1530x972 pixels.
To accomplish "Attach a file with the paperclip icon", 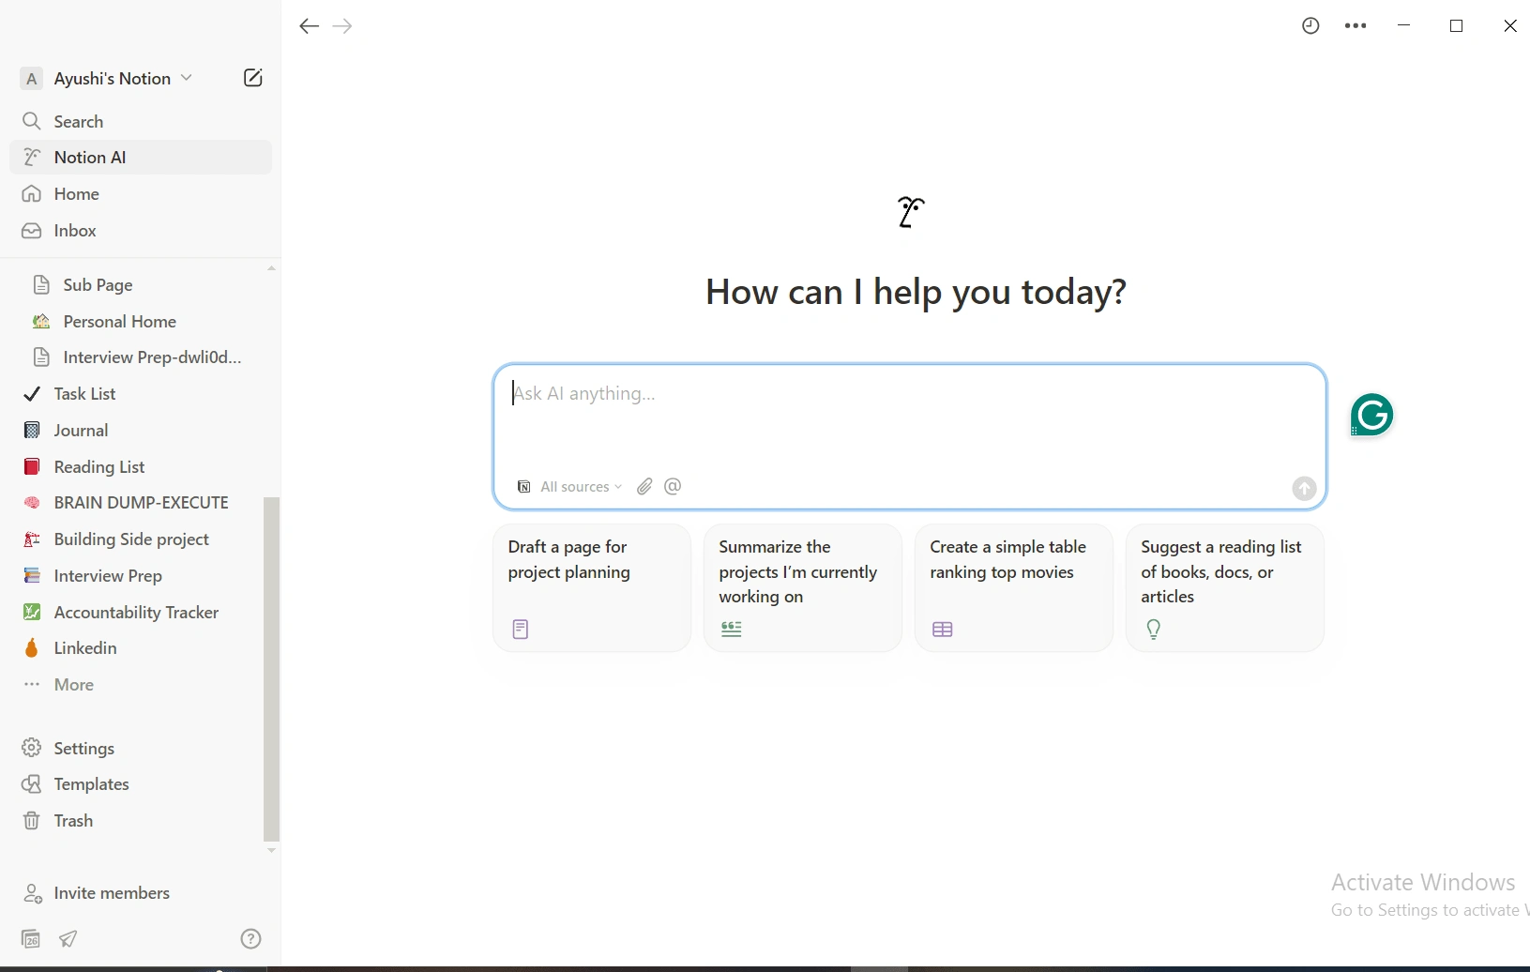I will pos(644,486).
